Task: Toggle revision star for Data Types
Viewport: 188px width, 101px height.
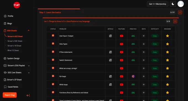Action: click(x=168, y=44)
